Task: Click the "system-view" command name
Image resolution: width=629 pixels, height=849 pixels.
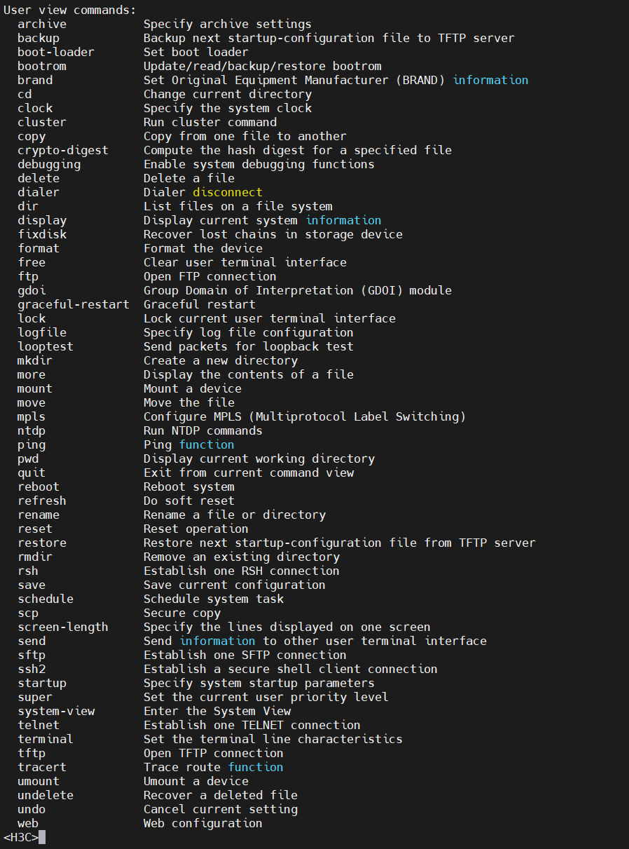Action: [56, 711]
